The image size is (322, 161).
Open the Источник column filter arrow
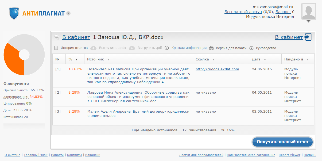point(108,59)
